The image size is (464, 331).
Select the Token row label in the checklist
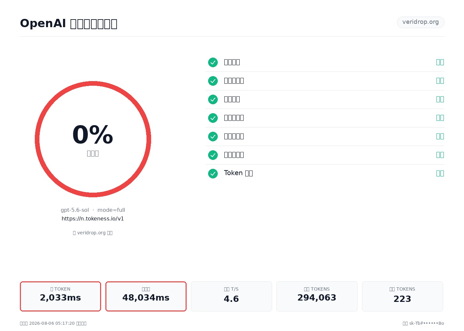(238, 173)
